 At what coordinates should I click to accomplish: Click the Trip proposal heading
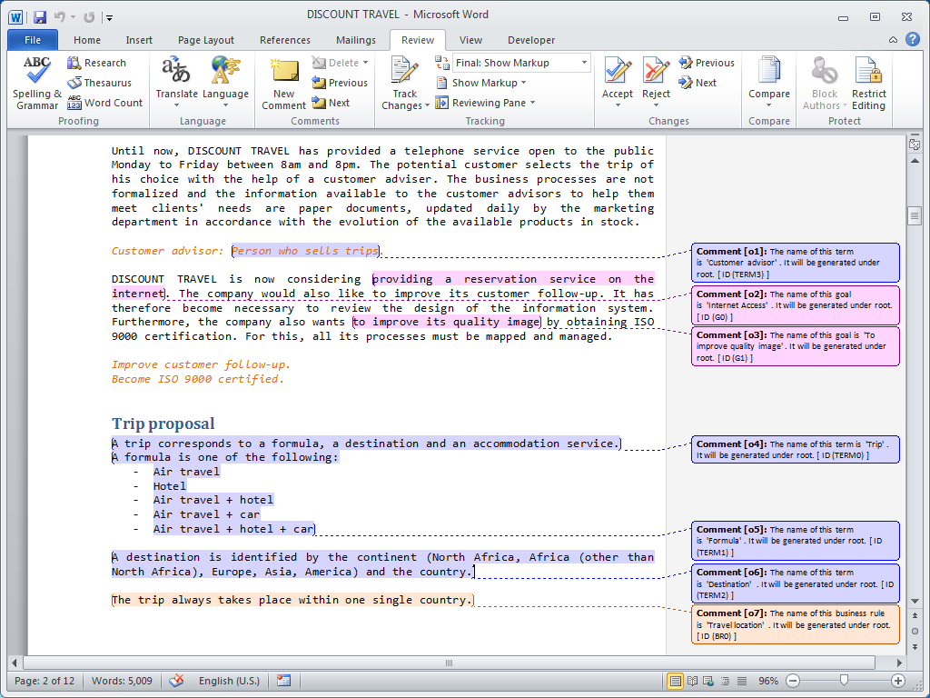163,424
